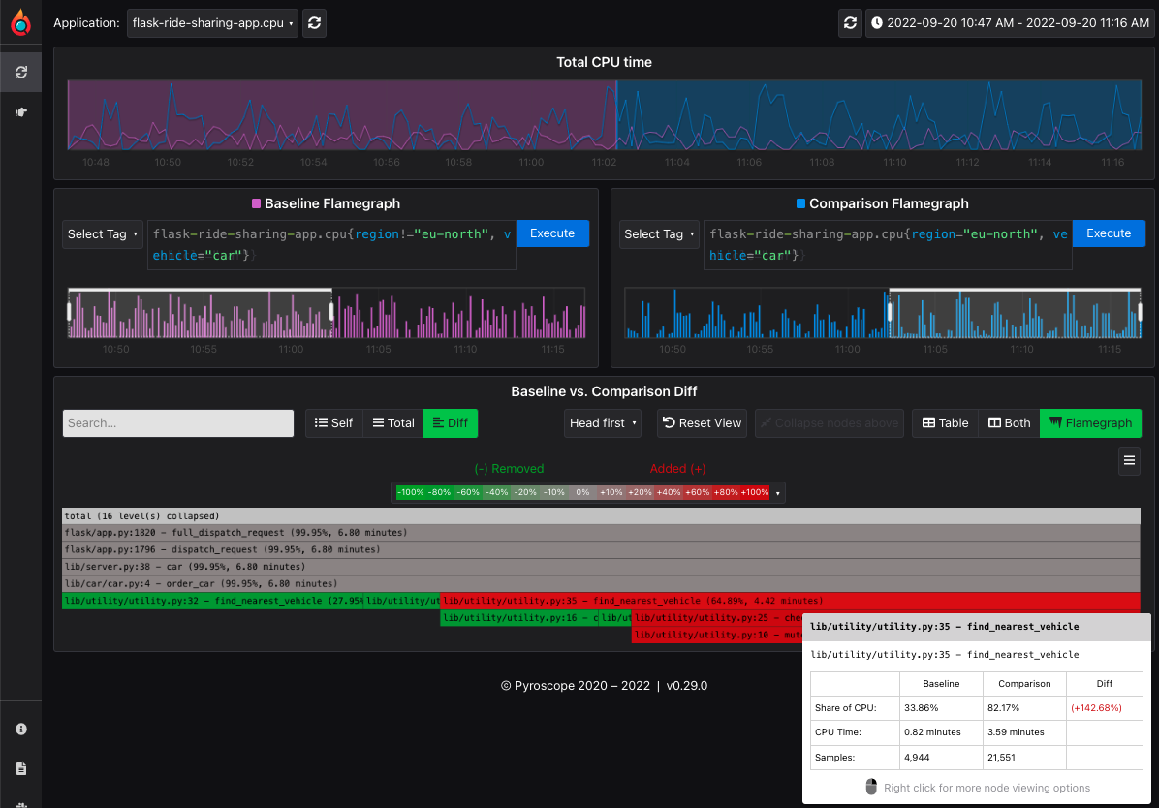
Task: Click the info icon in sidebar
Action: (20, 729)
